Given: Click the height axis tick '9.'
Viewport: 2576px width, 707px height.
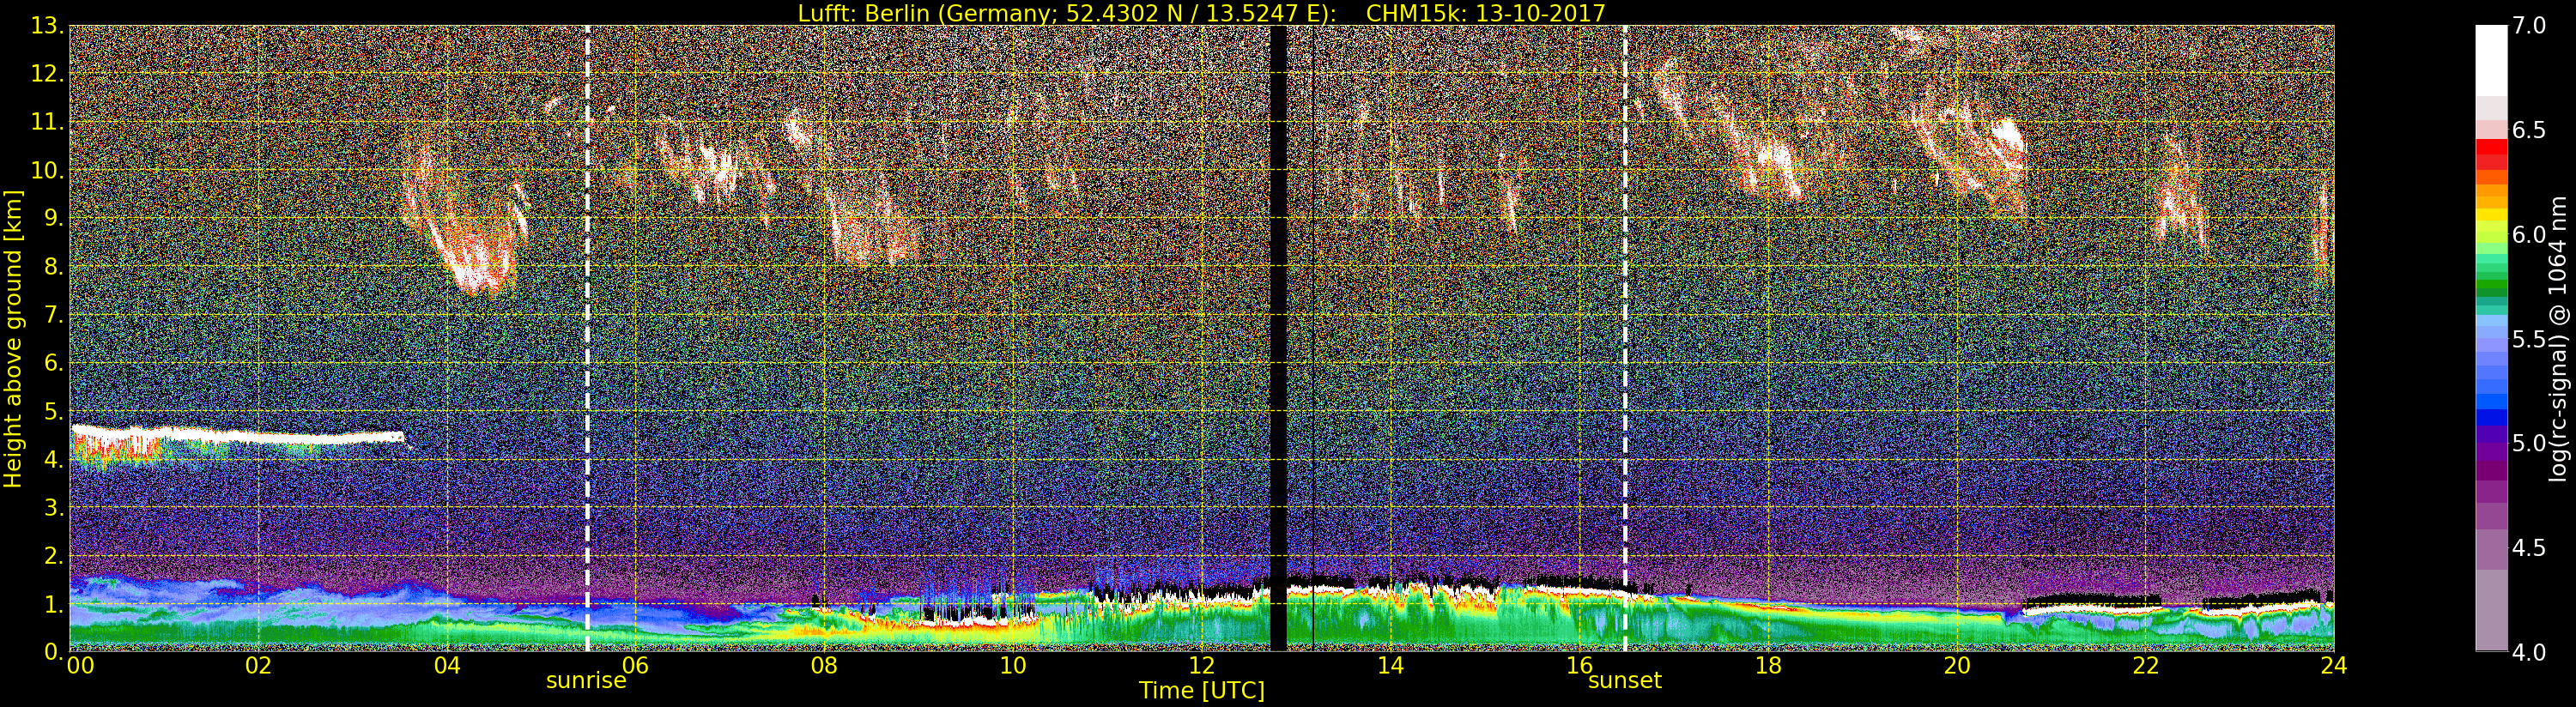Looking at the screenshot, I should click(x=54, y=218).
